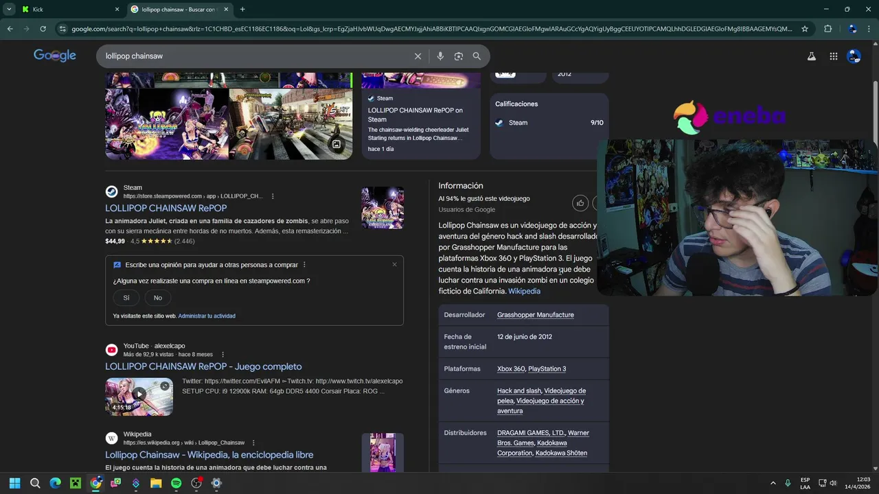Image resolution: width=879 pixels, height=494 pixels.
Task: Play the 4:15:18 YouTube video thumbnail
Action: tap(139, 396)
